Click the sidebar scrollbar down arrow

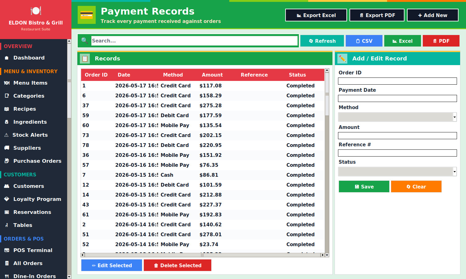(x=69, y=277)
